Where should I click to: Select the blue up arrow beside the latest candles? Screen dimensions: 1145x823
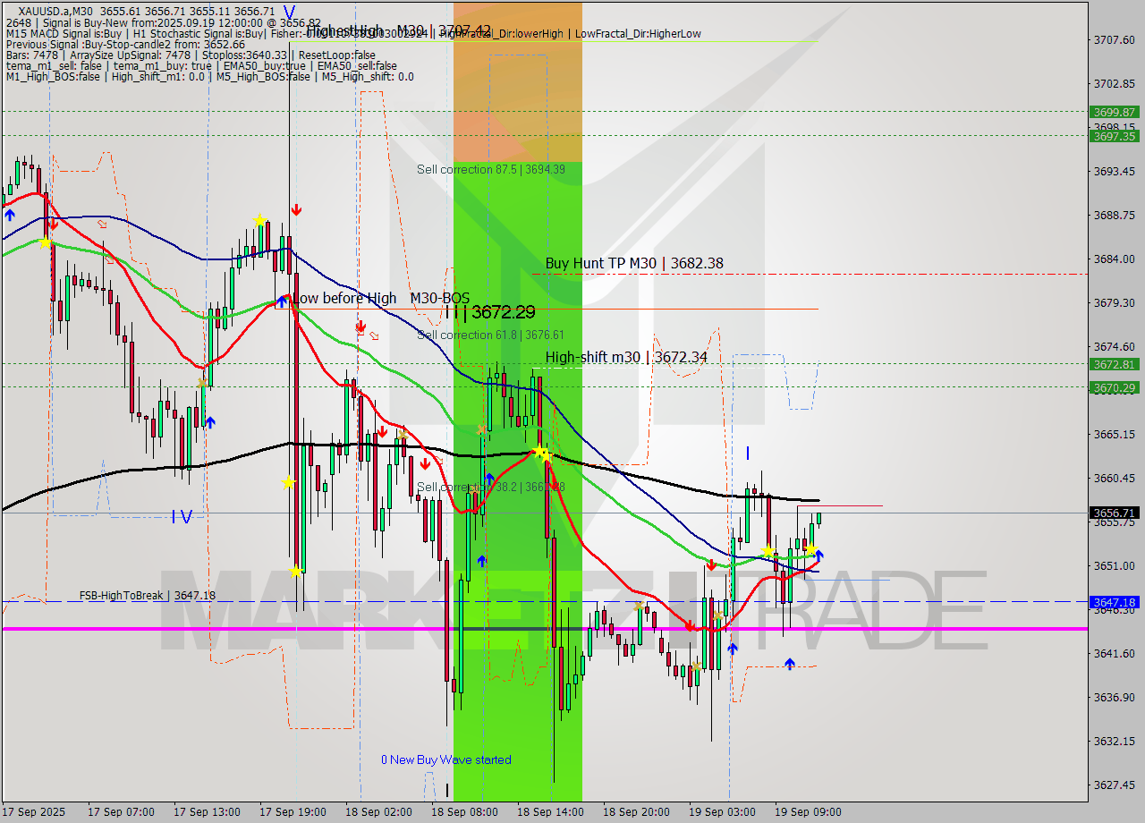click(x=818, y=556)
